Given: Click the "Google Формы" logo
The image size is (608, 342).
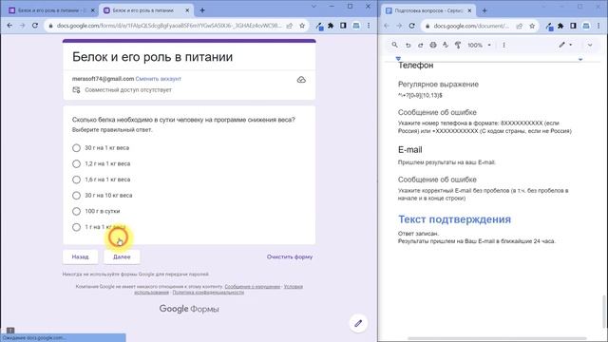Looking at the screenshot, I should pyautogui.click(x=189, y=309).
